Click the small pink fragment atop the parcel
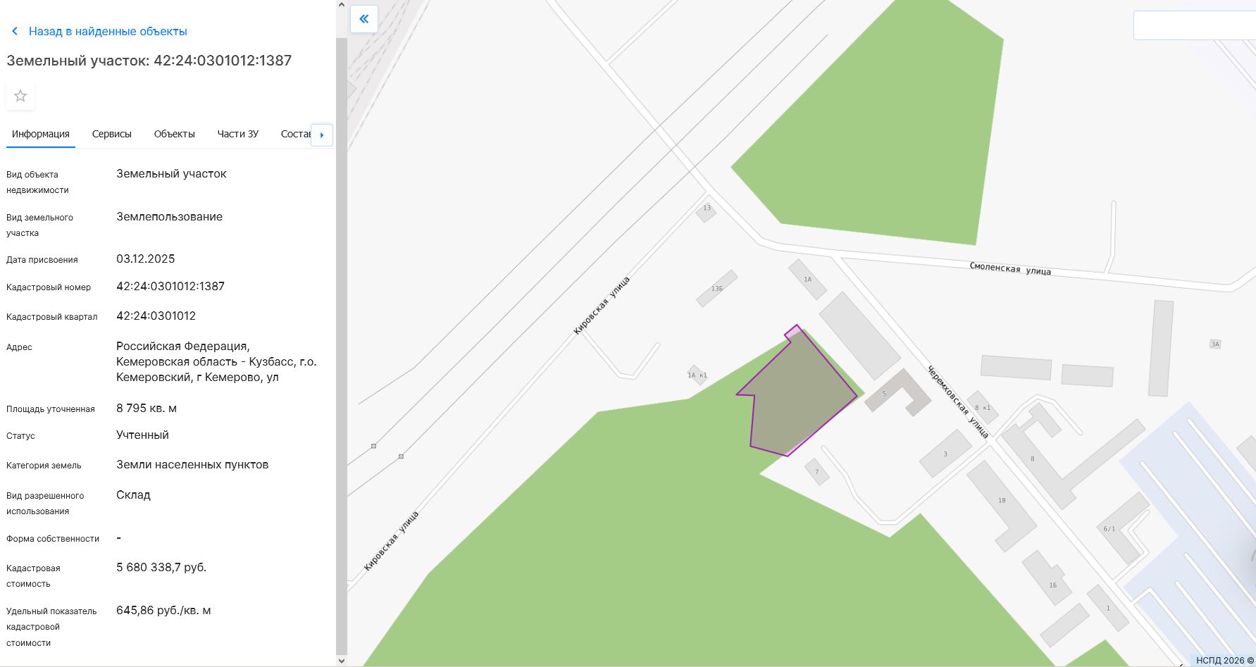Image resolution: width=1256 pixels, height=667 pixels. pyautogui.click(x=794, y=332)
